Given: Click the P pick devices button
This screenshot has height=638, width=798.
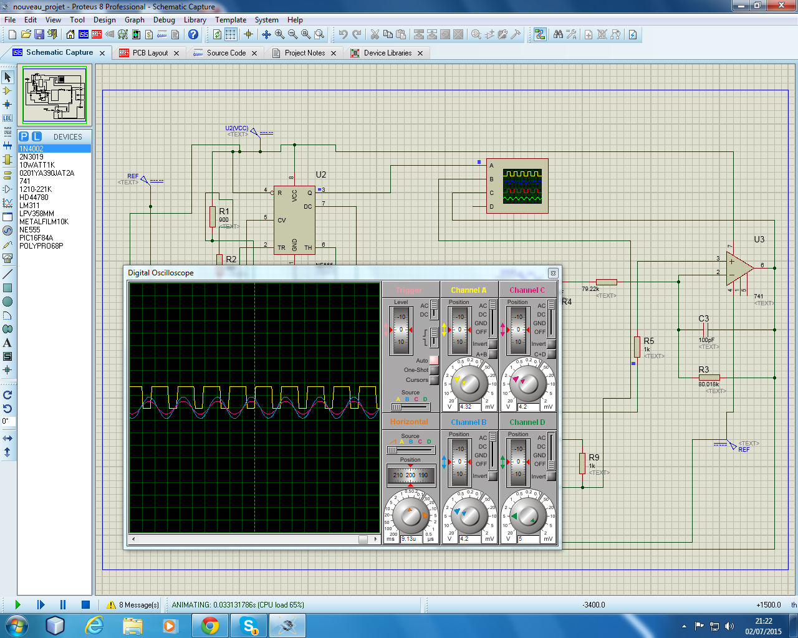Looking at the screenshot, I should tap(24, 136).
